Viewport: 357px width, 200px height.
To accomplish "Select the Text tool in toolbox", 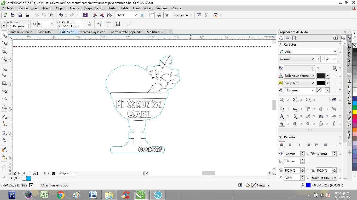I will pos(4,107).
